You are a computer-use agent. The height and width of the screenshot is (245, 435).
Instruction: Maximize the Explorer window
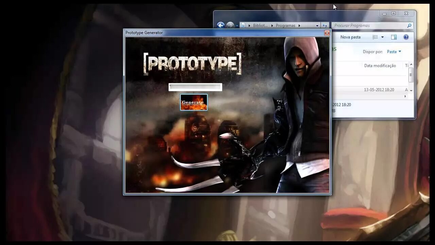(394, 14)
